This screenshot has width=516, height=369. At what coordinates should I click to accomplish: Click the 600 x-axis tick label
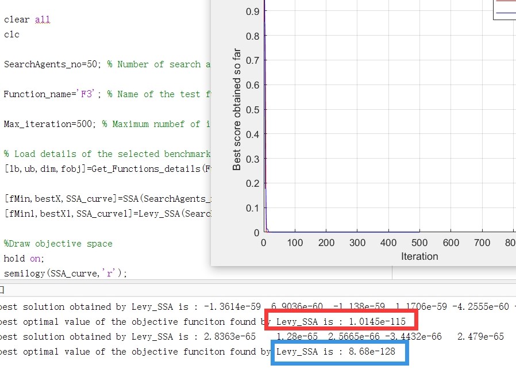(x=451, y=243)
